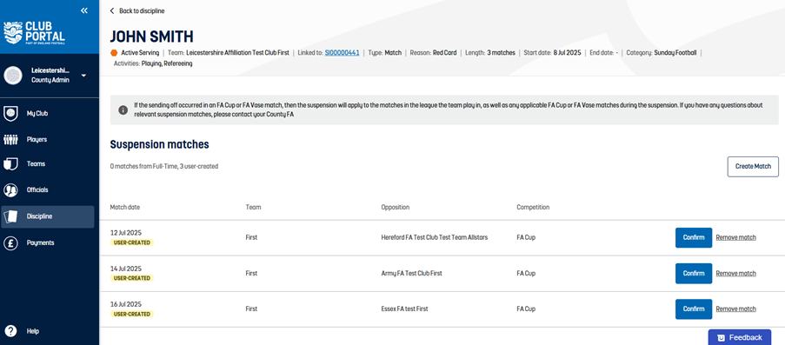Image resolution: width=785 pixels, height=345 pixels.
Task: Confirm the 16 Jul 2025 match
Action: pos(694,309)
